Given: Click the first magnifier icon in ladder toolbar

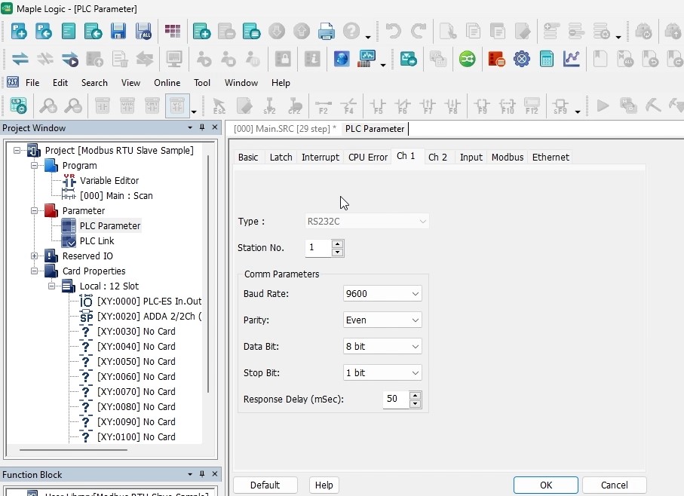Looking at the screenshot, I should [48, 106].
